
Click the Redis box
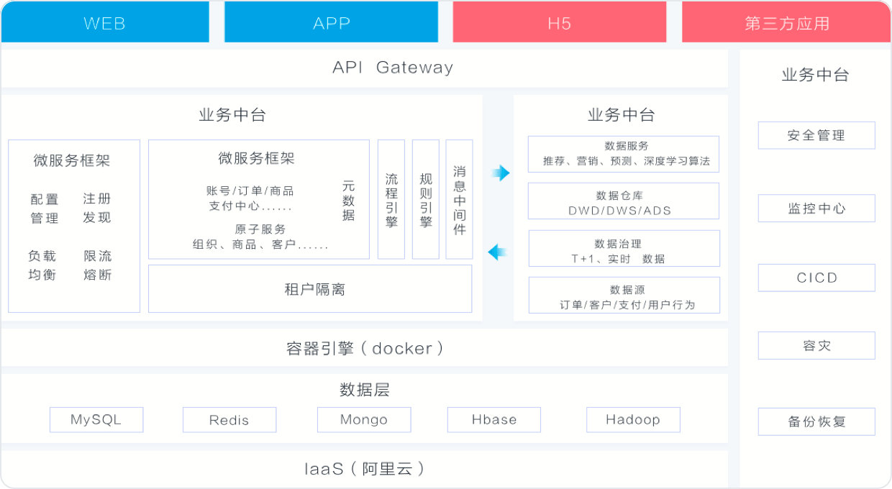point(229,419)
